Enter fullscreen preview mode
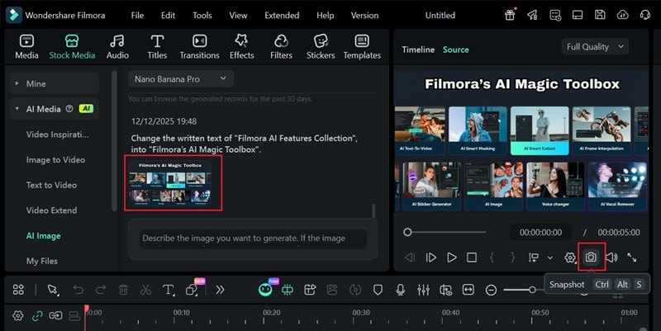The width and height of the screenshot is (661, 331). pos(632,258)
